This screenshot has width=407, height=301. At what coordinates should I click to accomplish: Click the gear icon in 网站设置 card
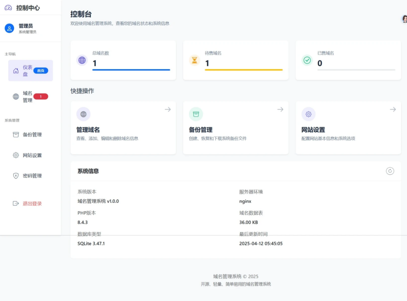[308, 114]
